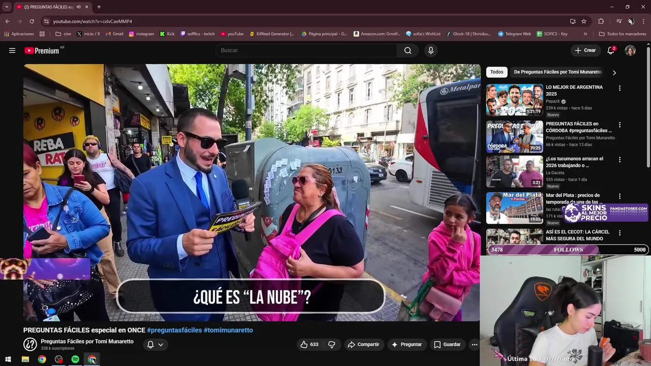Go back in browser history
Viewport: 651px width, 366px height.
point(7,21)
